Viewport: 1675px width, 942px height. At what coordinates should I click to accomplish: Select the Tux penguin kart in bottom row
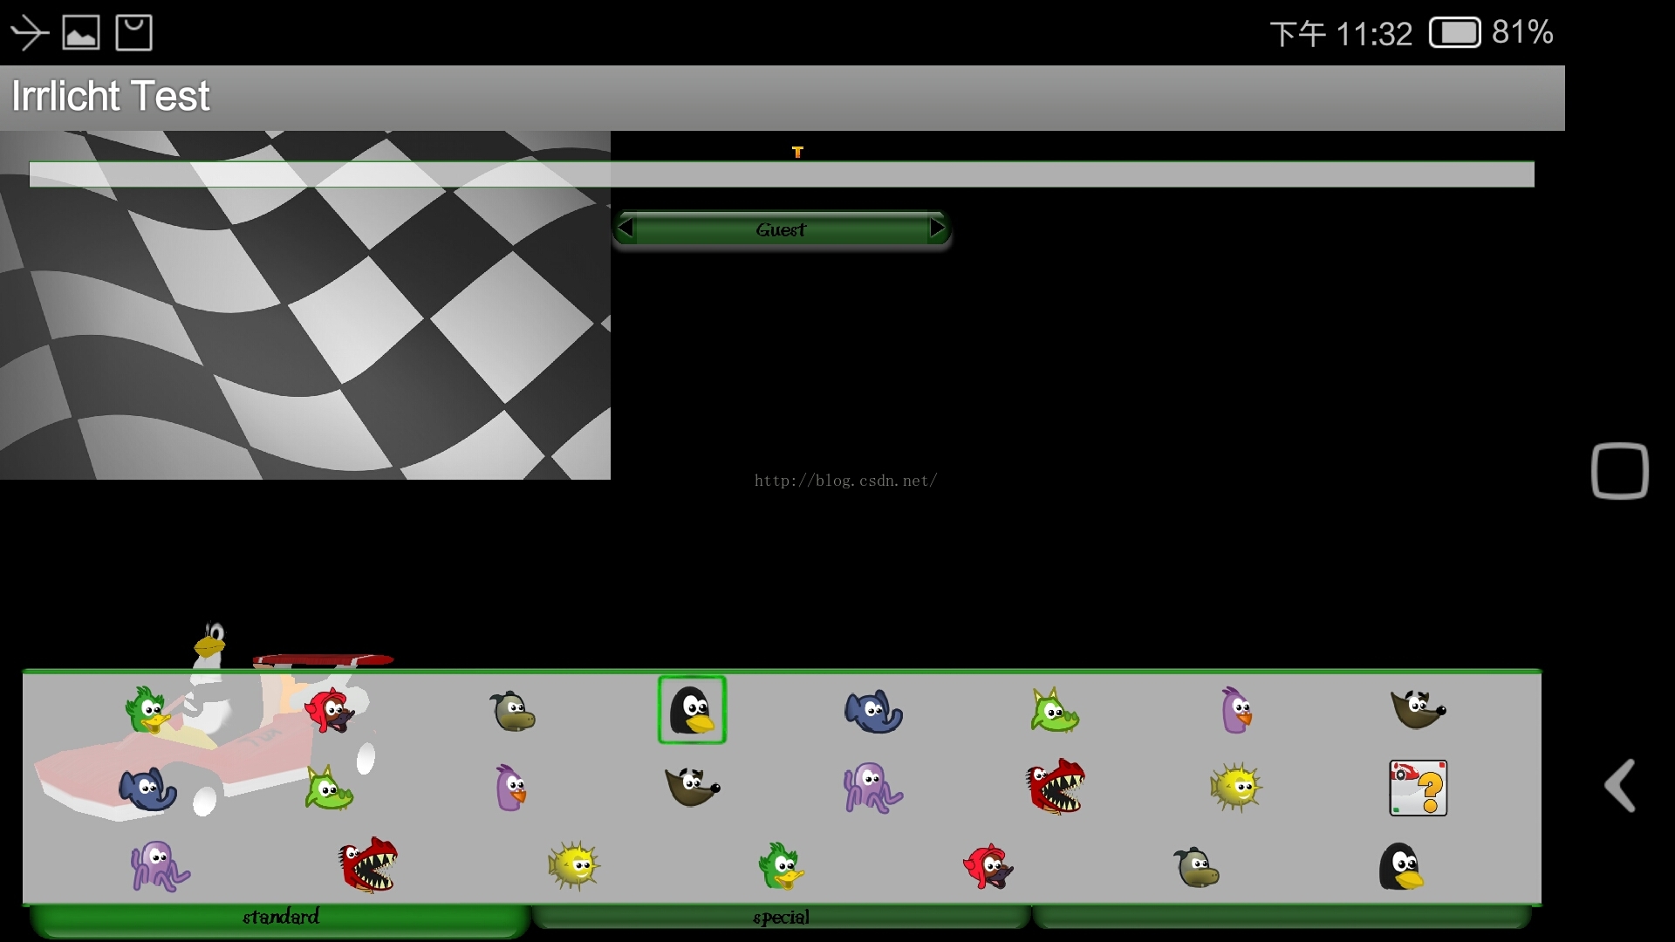coord(1401,866)
